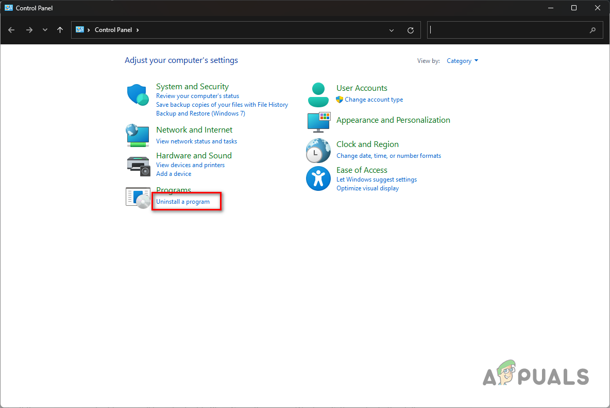
Task: Click View devices and printers
Action: click(190, 165)
